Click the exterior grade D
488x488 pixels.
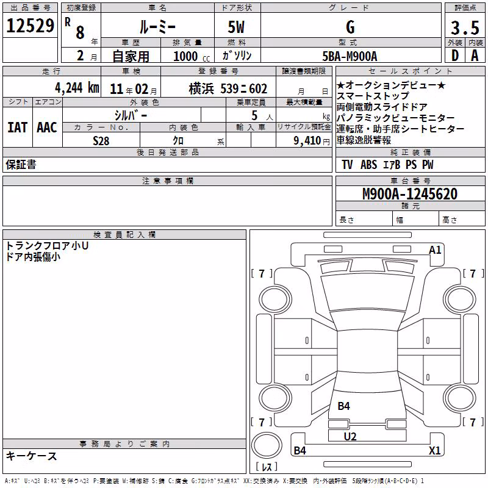pos(455,56)
